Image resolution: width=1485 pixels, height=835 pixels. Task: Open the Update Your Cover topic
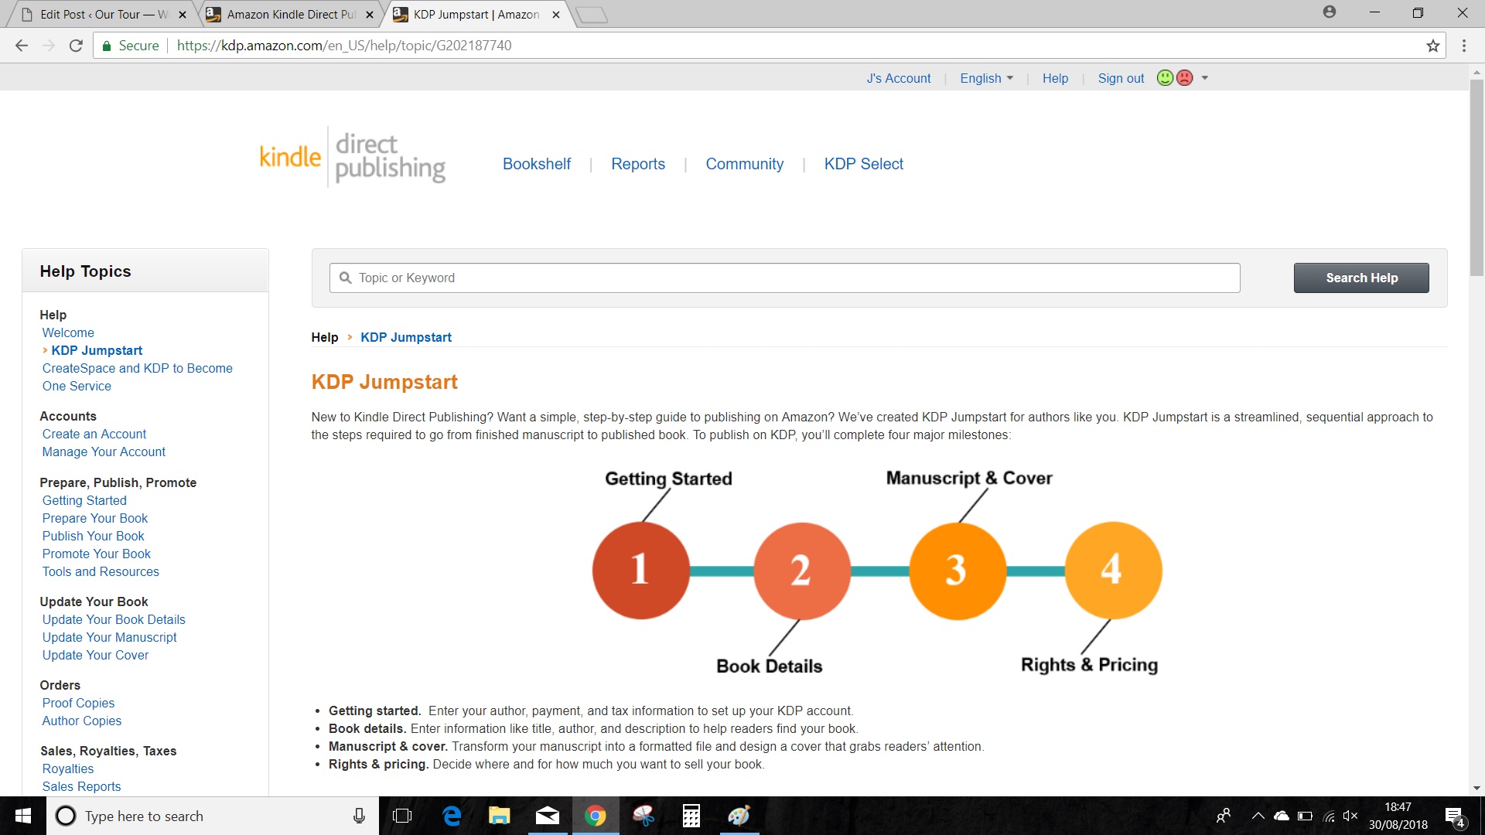tap(95, 655)
